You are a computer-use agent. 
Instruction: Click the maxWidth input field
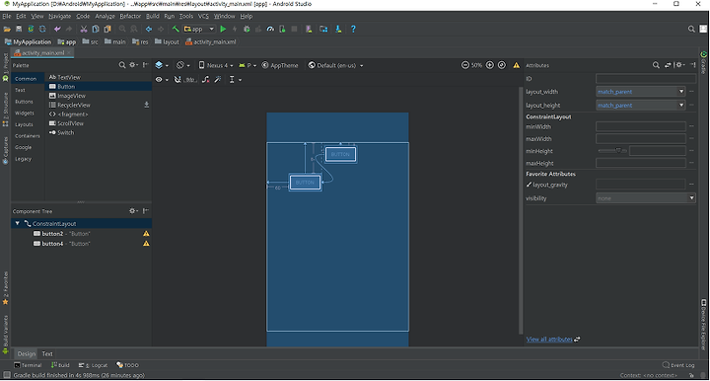click(x=641, y=138)
